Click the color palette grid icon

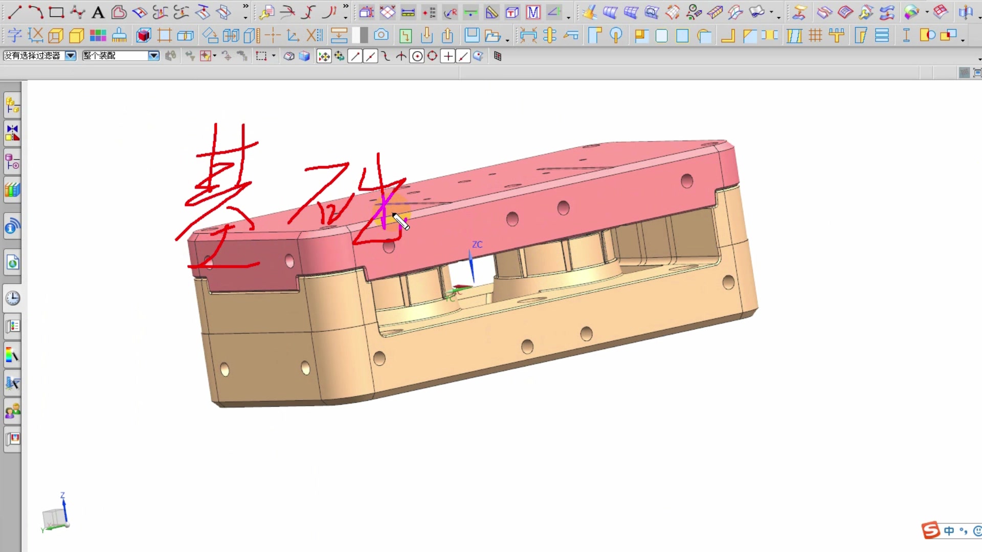coord(98,35)
